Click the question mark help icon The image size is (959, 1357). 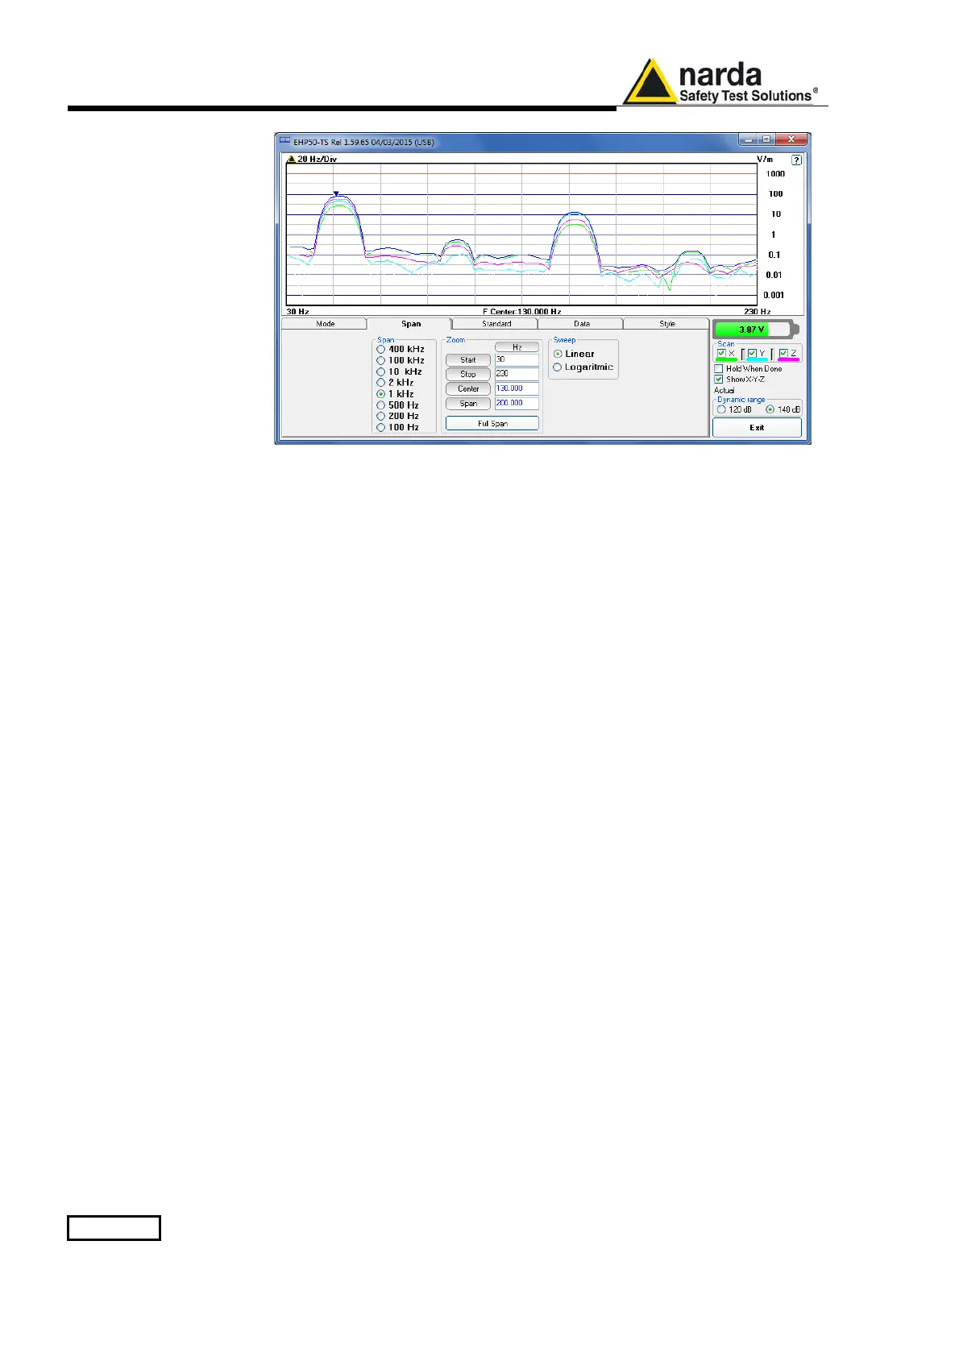point(796,160)
